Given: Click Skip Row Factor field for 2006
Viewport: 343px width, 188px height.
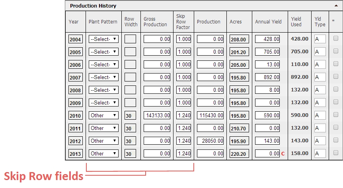Looking at the screenshot, I should point(183,64).
